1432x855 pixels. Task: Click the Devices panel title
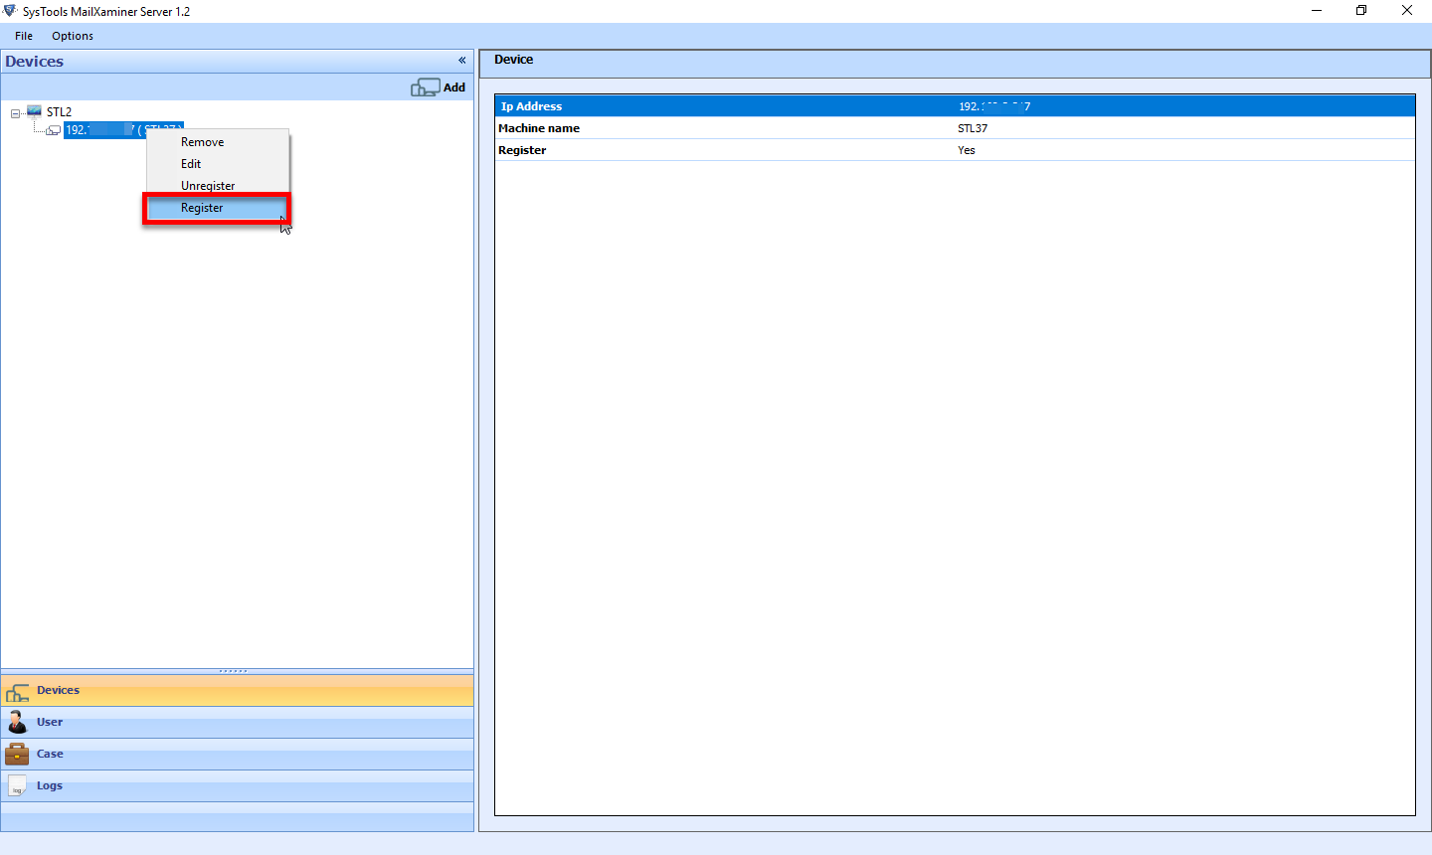[35, 62]
